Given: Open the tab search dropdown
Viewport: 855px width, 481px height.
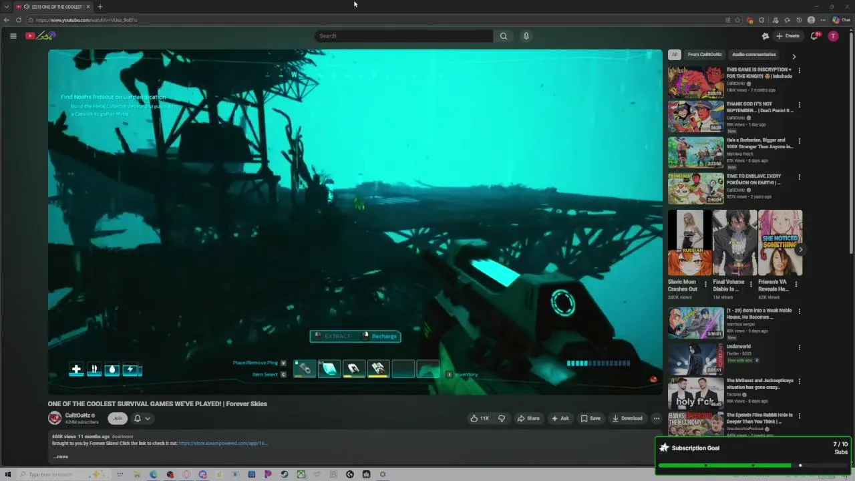Looking at the screenshot, I should click(7, 7).
